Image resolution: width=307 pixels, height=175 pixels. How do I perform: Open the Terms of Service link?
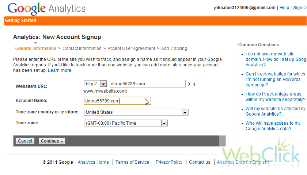point(132,162)
